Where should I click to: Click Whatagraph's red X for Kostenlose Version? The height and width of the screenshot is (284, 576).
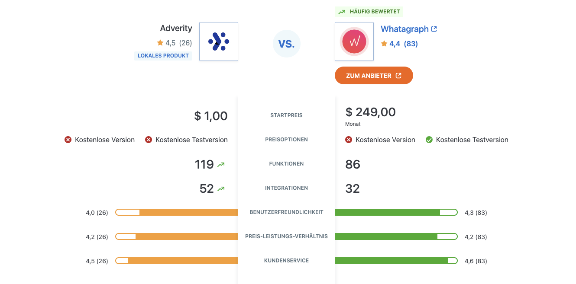(349, 140)
